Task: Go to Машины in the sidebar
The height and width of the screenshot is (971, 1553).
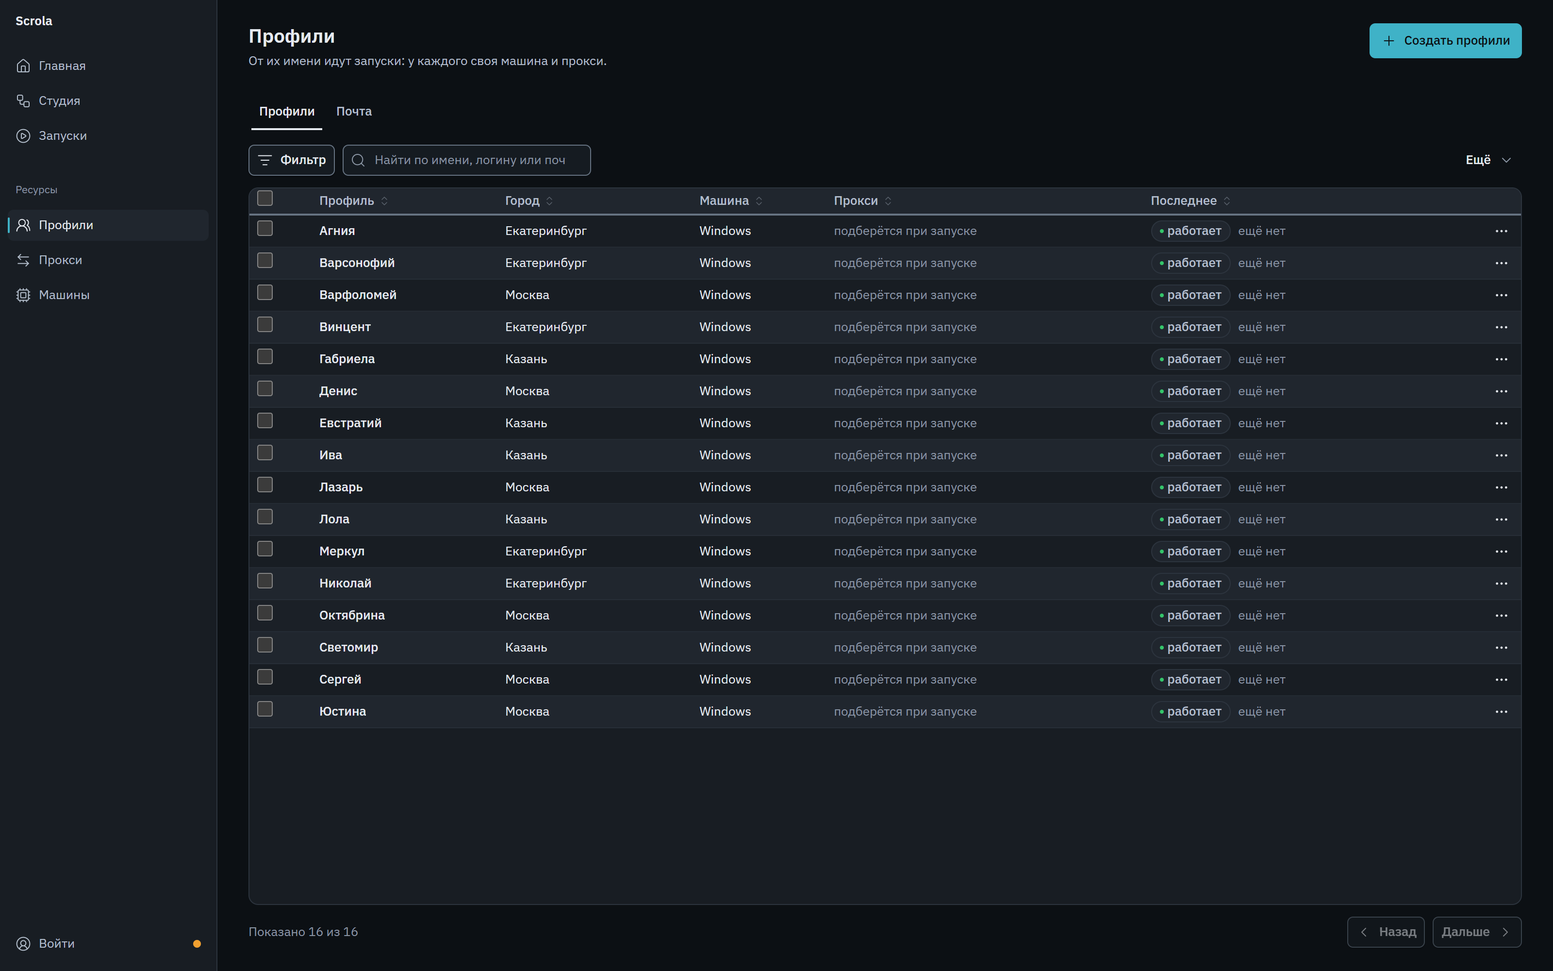Action: 108,295
